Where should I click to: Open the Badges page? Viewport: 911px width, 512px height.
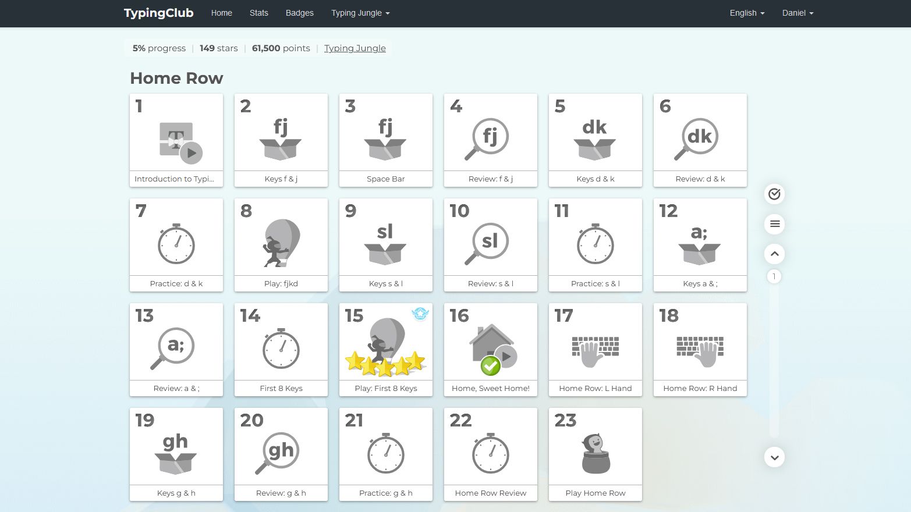[299, 13]
